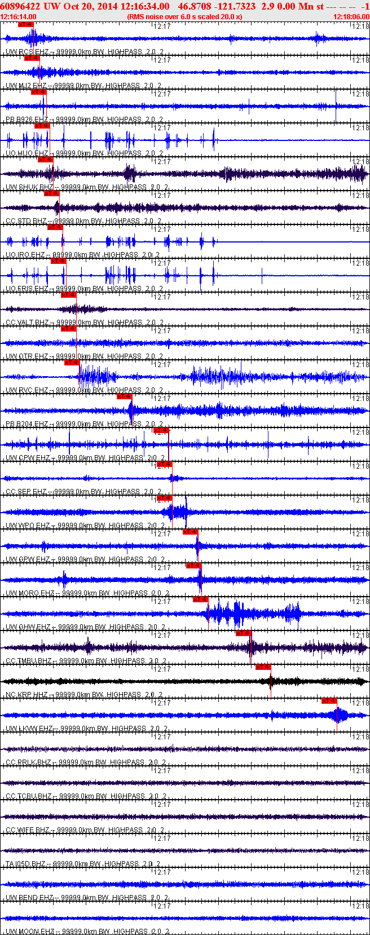The image size is (370, 935).
Task: Click the red pick marker on PB B926 trace
Action: [38, 92]
